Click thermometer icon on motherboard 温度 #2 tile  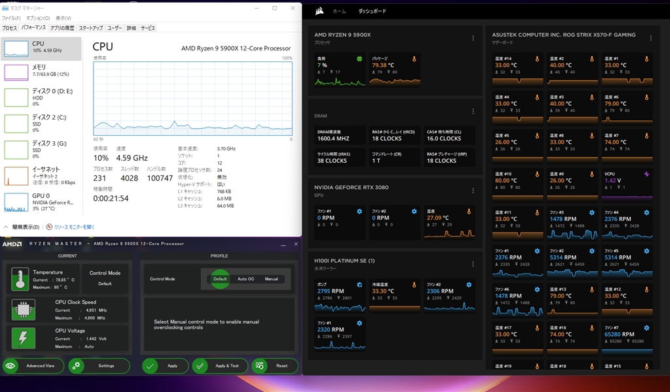(591, 59)
